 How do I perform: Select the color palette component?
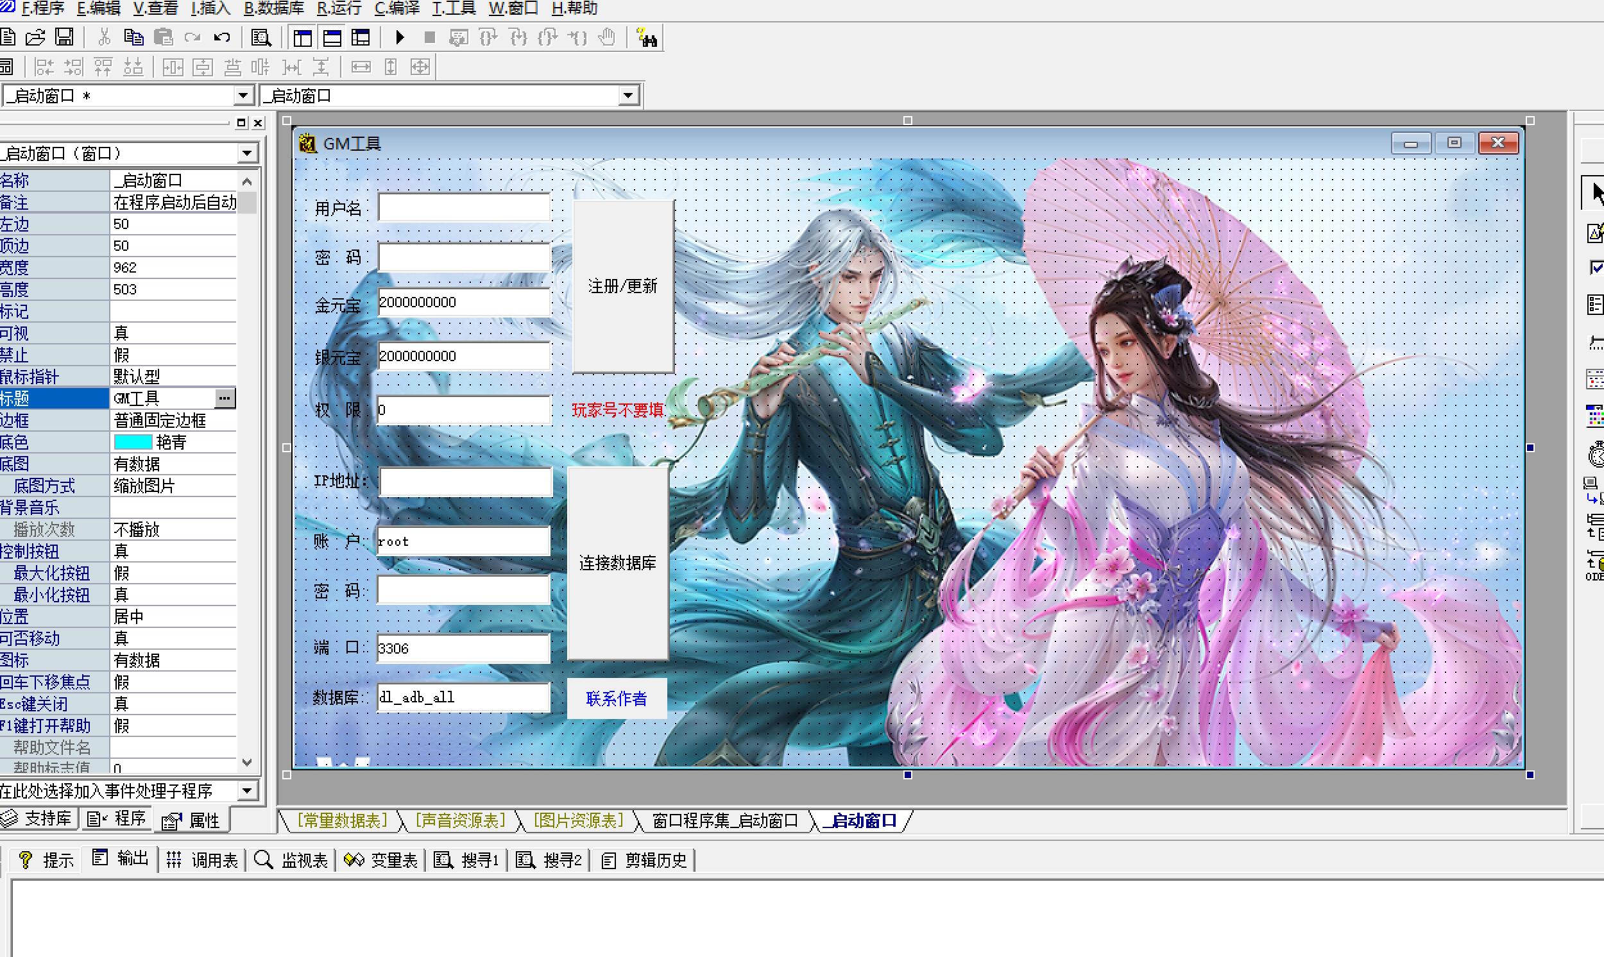pyautogui.click(x=1596, y=416)
